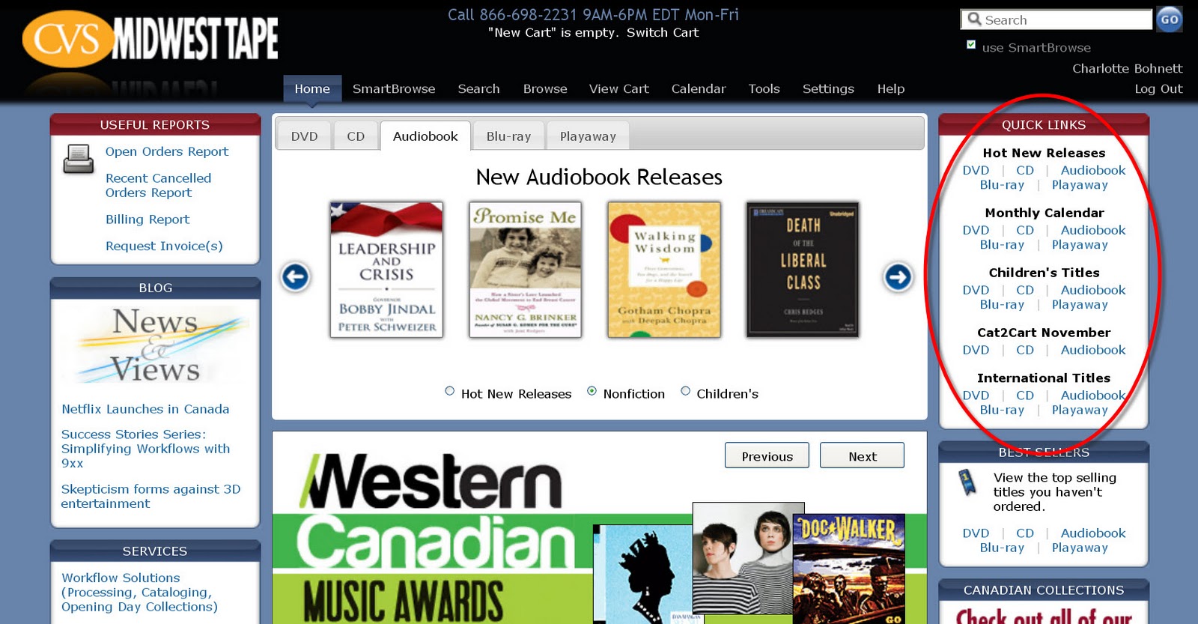Open the Calendar menu item
Image resolution: width=1198 pixels, height=624 pixels.
pos(699,88)
